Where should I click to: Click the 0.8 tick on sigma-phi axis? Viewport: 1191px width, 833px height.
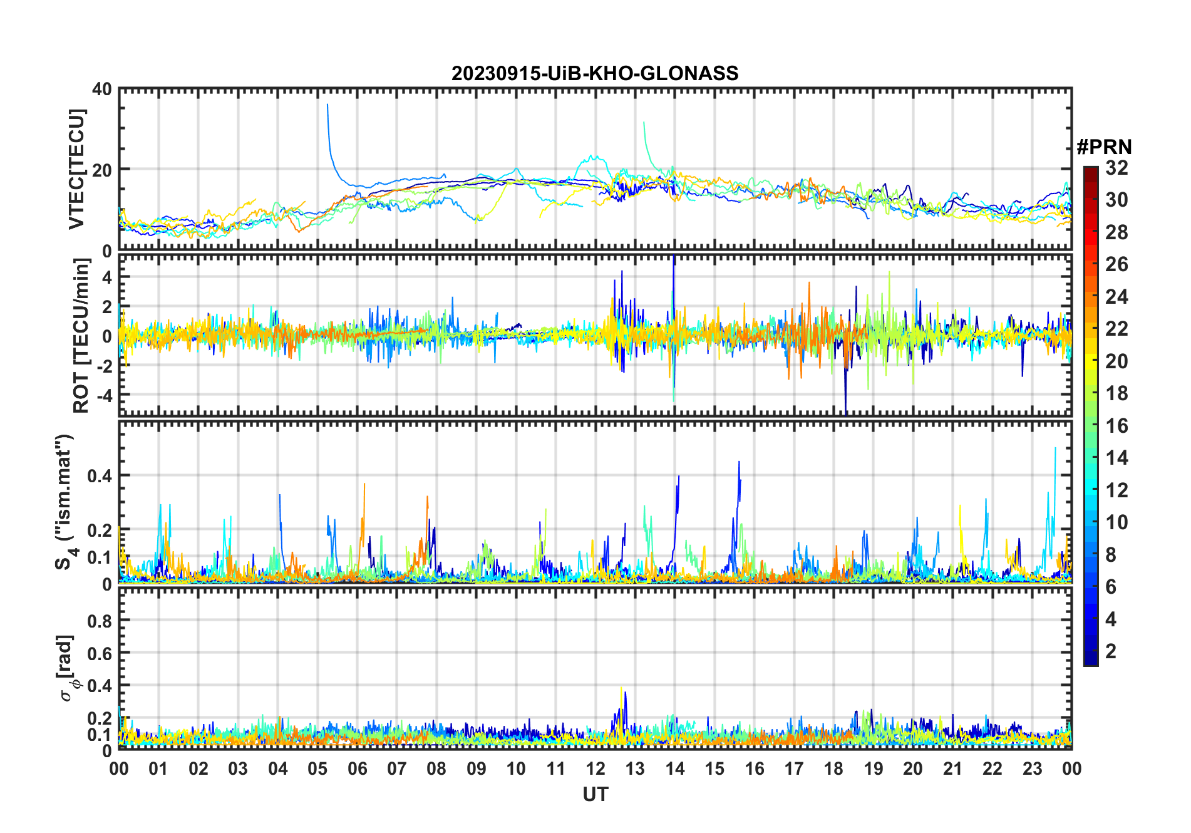[x=100, y=621]
